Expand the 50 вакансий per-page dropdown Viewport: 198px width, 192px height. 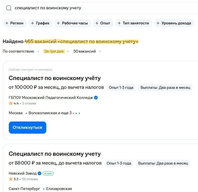[87, 51]
